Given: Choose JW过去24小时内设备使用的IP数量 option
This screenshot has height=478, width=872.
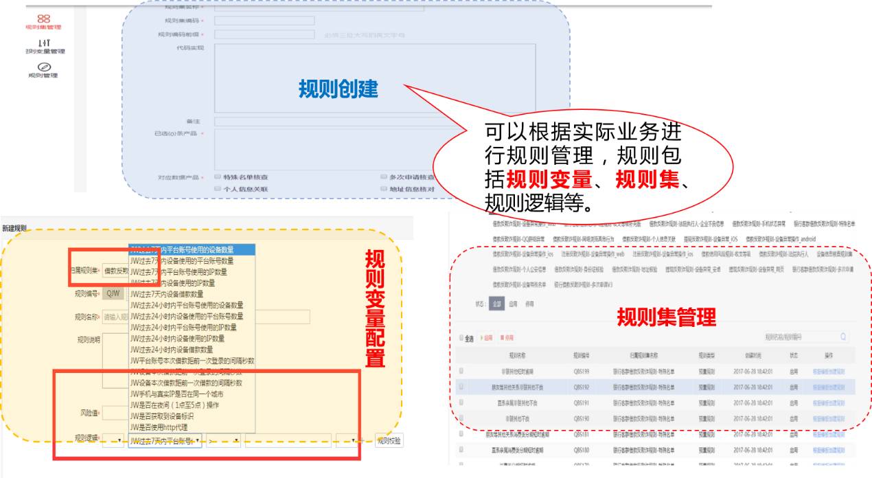Looking at the screenshot, I should click(x=192, y=338).
